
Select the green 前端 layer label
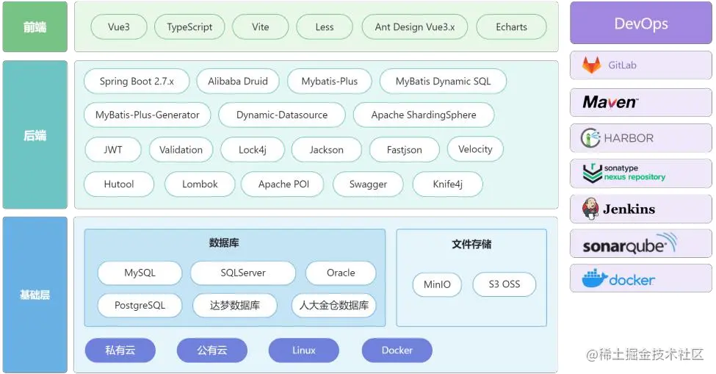(x=35, y=27)
